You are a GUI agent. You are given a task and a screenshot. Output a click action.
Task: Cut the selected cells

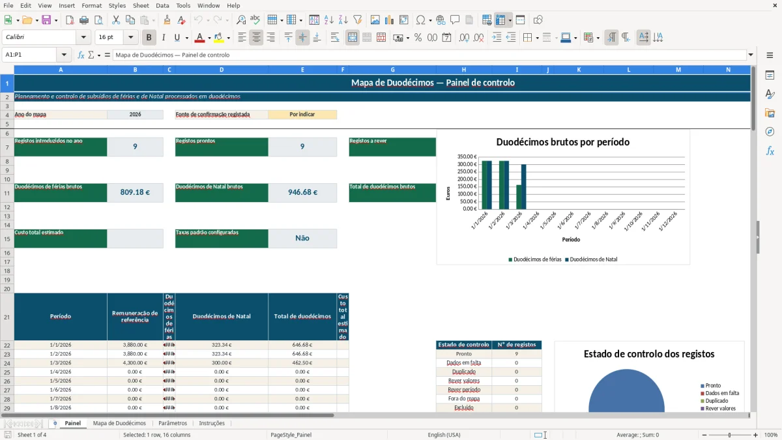point(115,20)
